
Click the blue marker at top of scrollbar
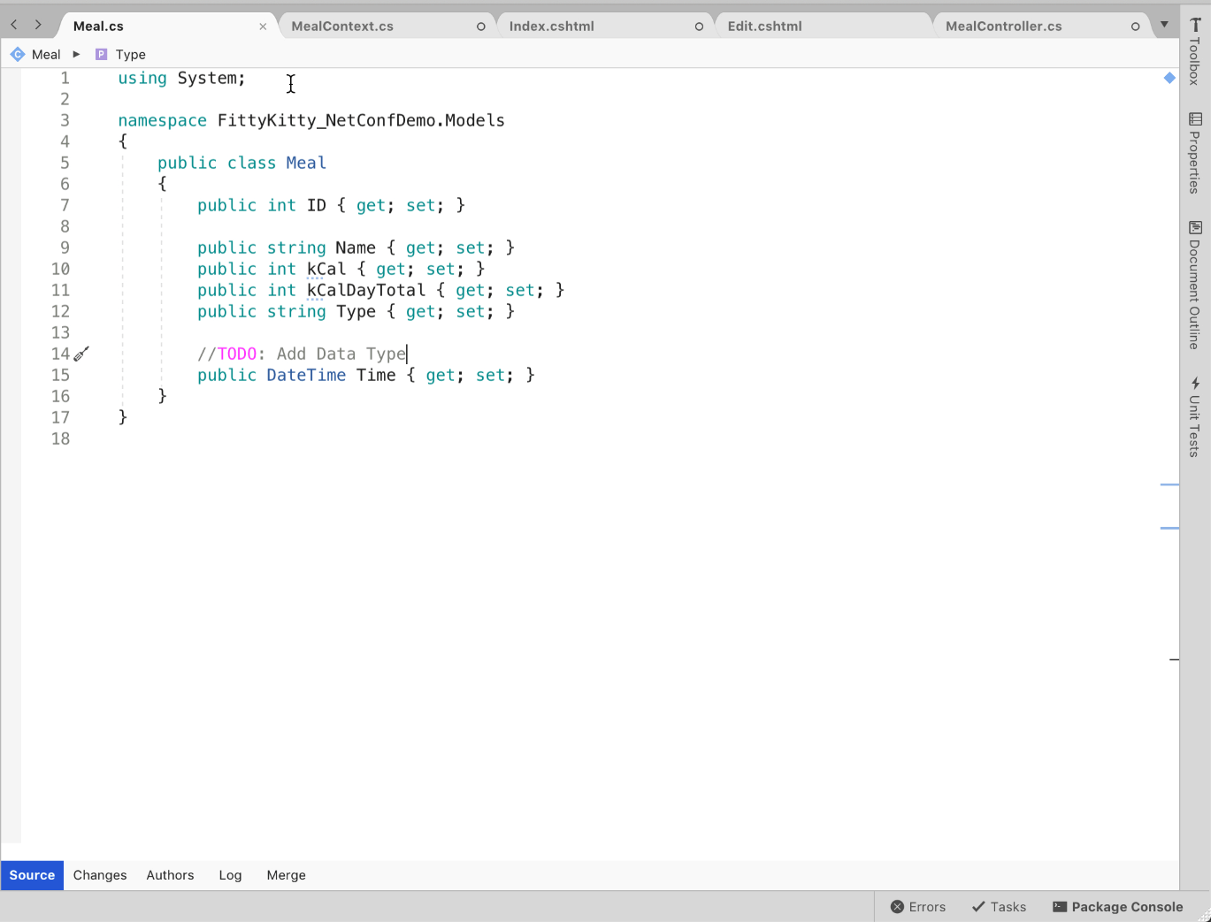tap(1169, 79)
